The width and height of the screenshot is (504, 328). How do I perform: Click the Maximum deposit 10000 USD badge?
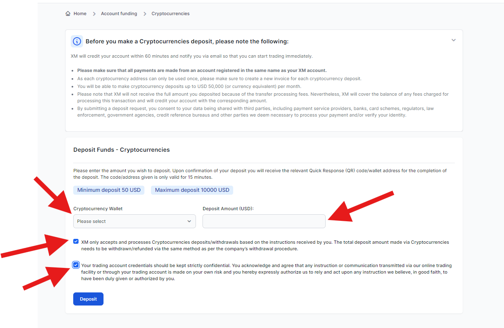[192, 190]
